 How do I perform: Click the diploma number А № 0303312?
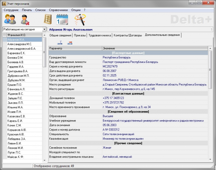pyautogui.click(x=111, y=130)
